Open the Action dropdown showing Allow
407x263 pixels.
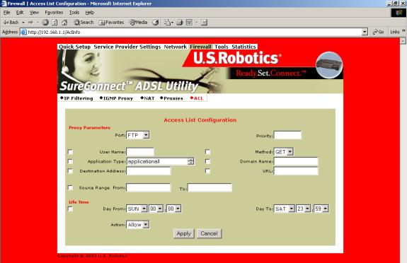[x=137, y=225]
